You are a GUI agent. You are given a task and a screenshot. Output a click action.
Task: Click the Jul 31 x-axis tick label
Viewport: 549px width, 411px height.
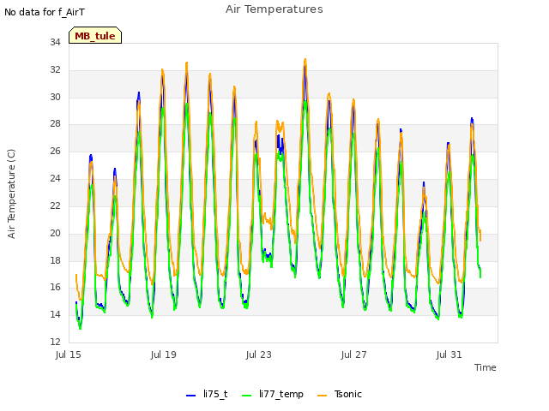pos(449,354)
